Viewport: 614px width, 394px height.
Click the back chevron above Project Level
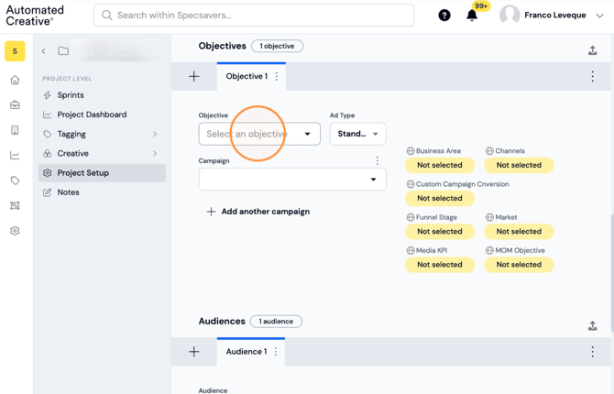(x=44, y=51)
